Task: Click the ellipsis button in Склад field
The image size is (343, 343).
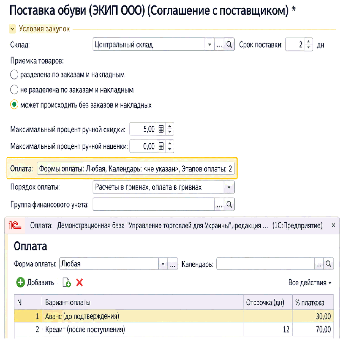Action: [x=219, y=45]
